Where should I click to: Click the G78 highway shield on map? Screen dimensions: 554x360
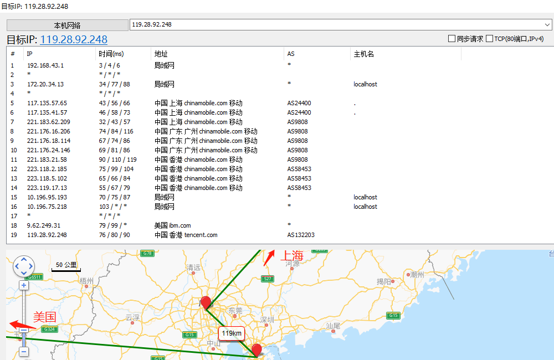pos(147,253)
